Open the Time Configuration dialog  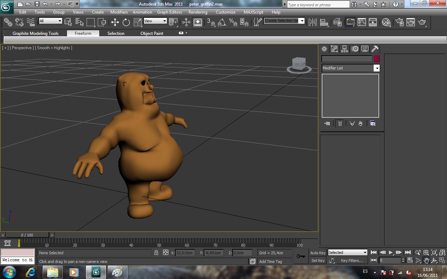410,260
